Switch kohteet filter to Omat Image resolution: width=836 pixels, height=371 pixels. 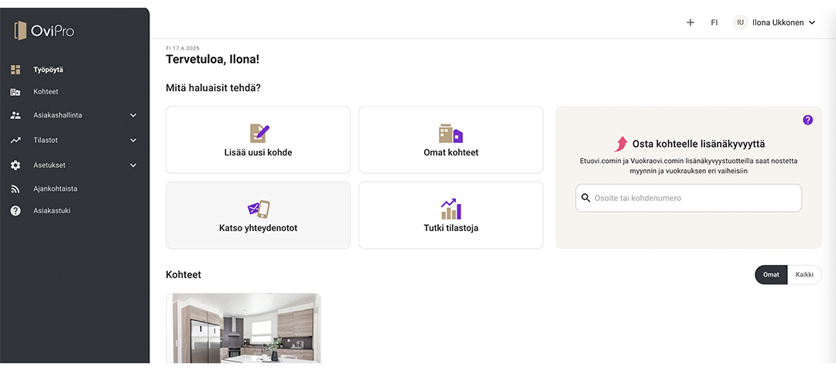(771, 274)
